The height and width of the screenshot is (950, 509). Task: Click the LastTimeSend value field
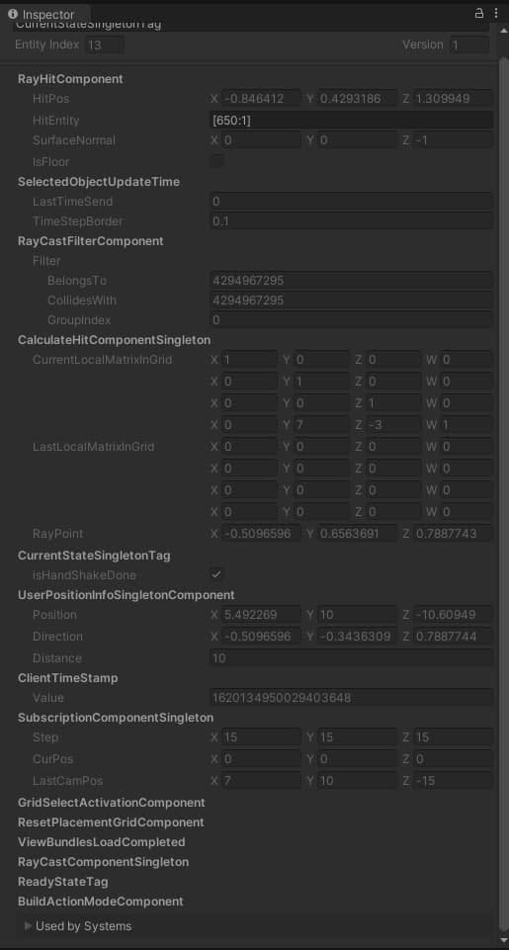click(x=351, y=201)
